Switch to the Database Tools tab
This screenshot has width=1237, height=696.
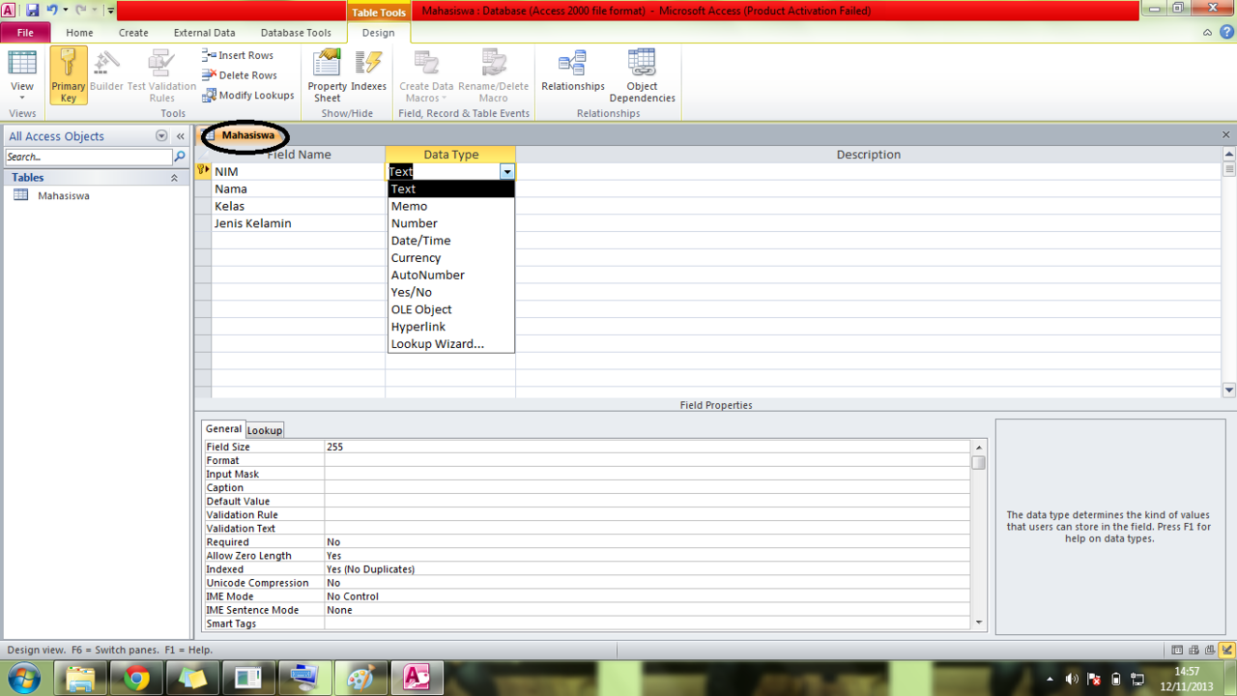[296, 32]
